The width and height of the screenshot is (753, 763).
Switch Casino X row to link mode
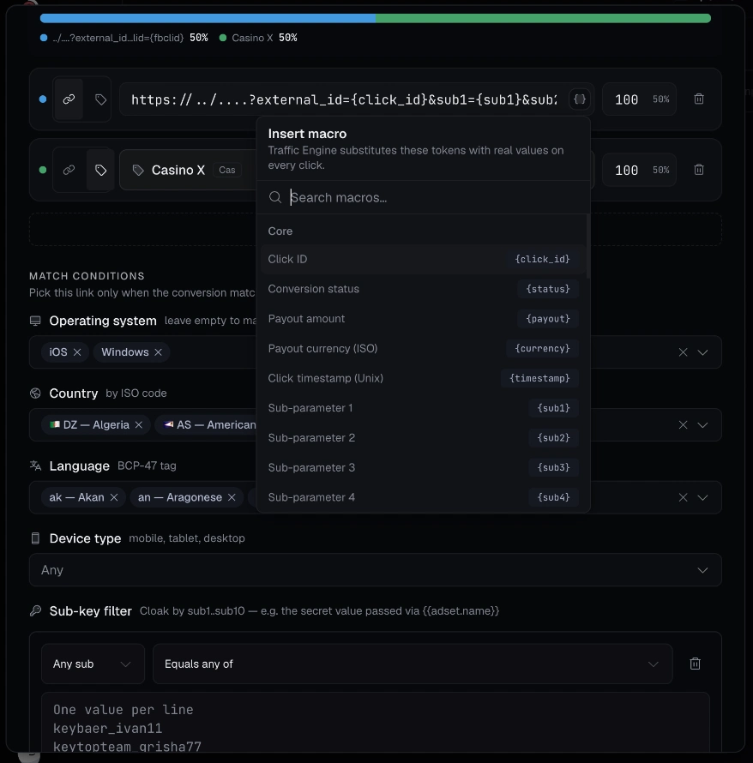pos(69,170)
